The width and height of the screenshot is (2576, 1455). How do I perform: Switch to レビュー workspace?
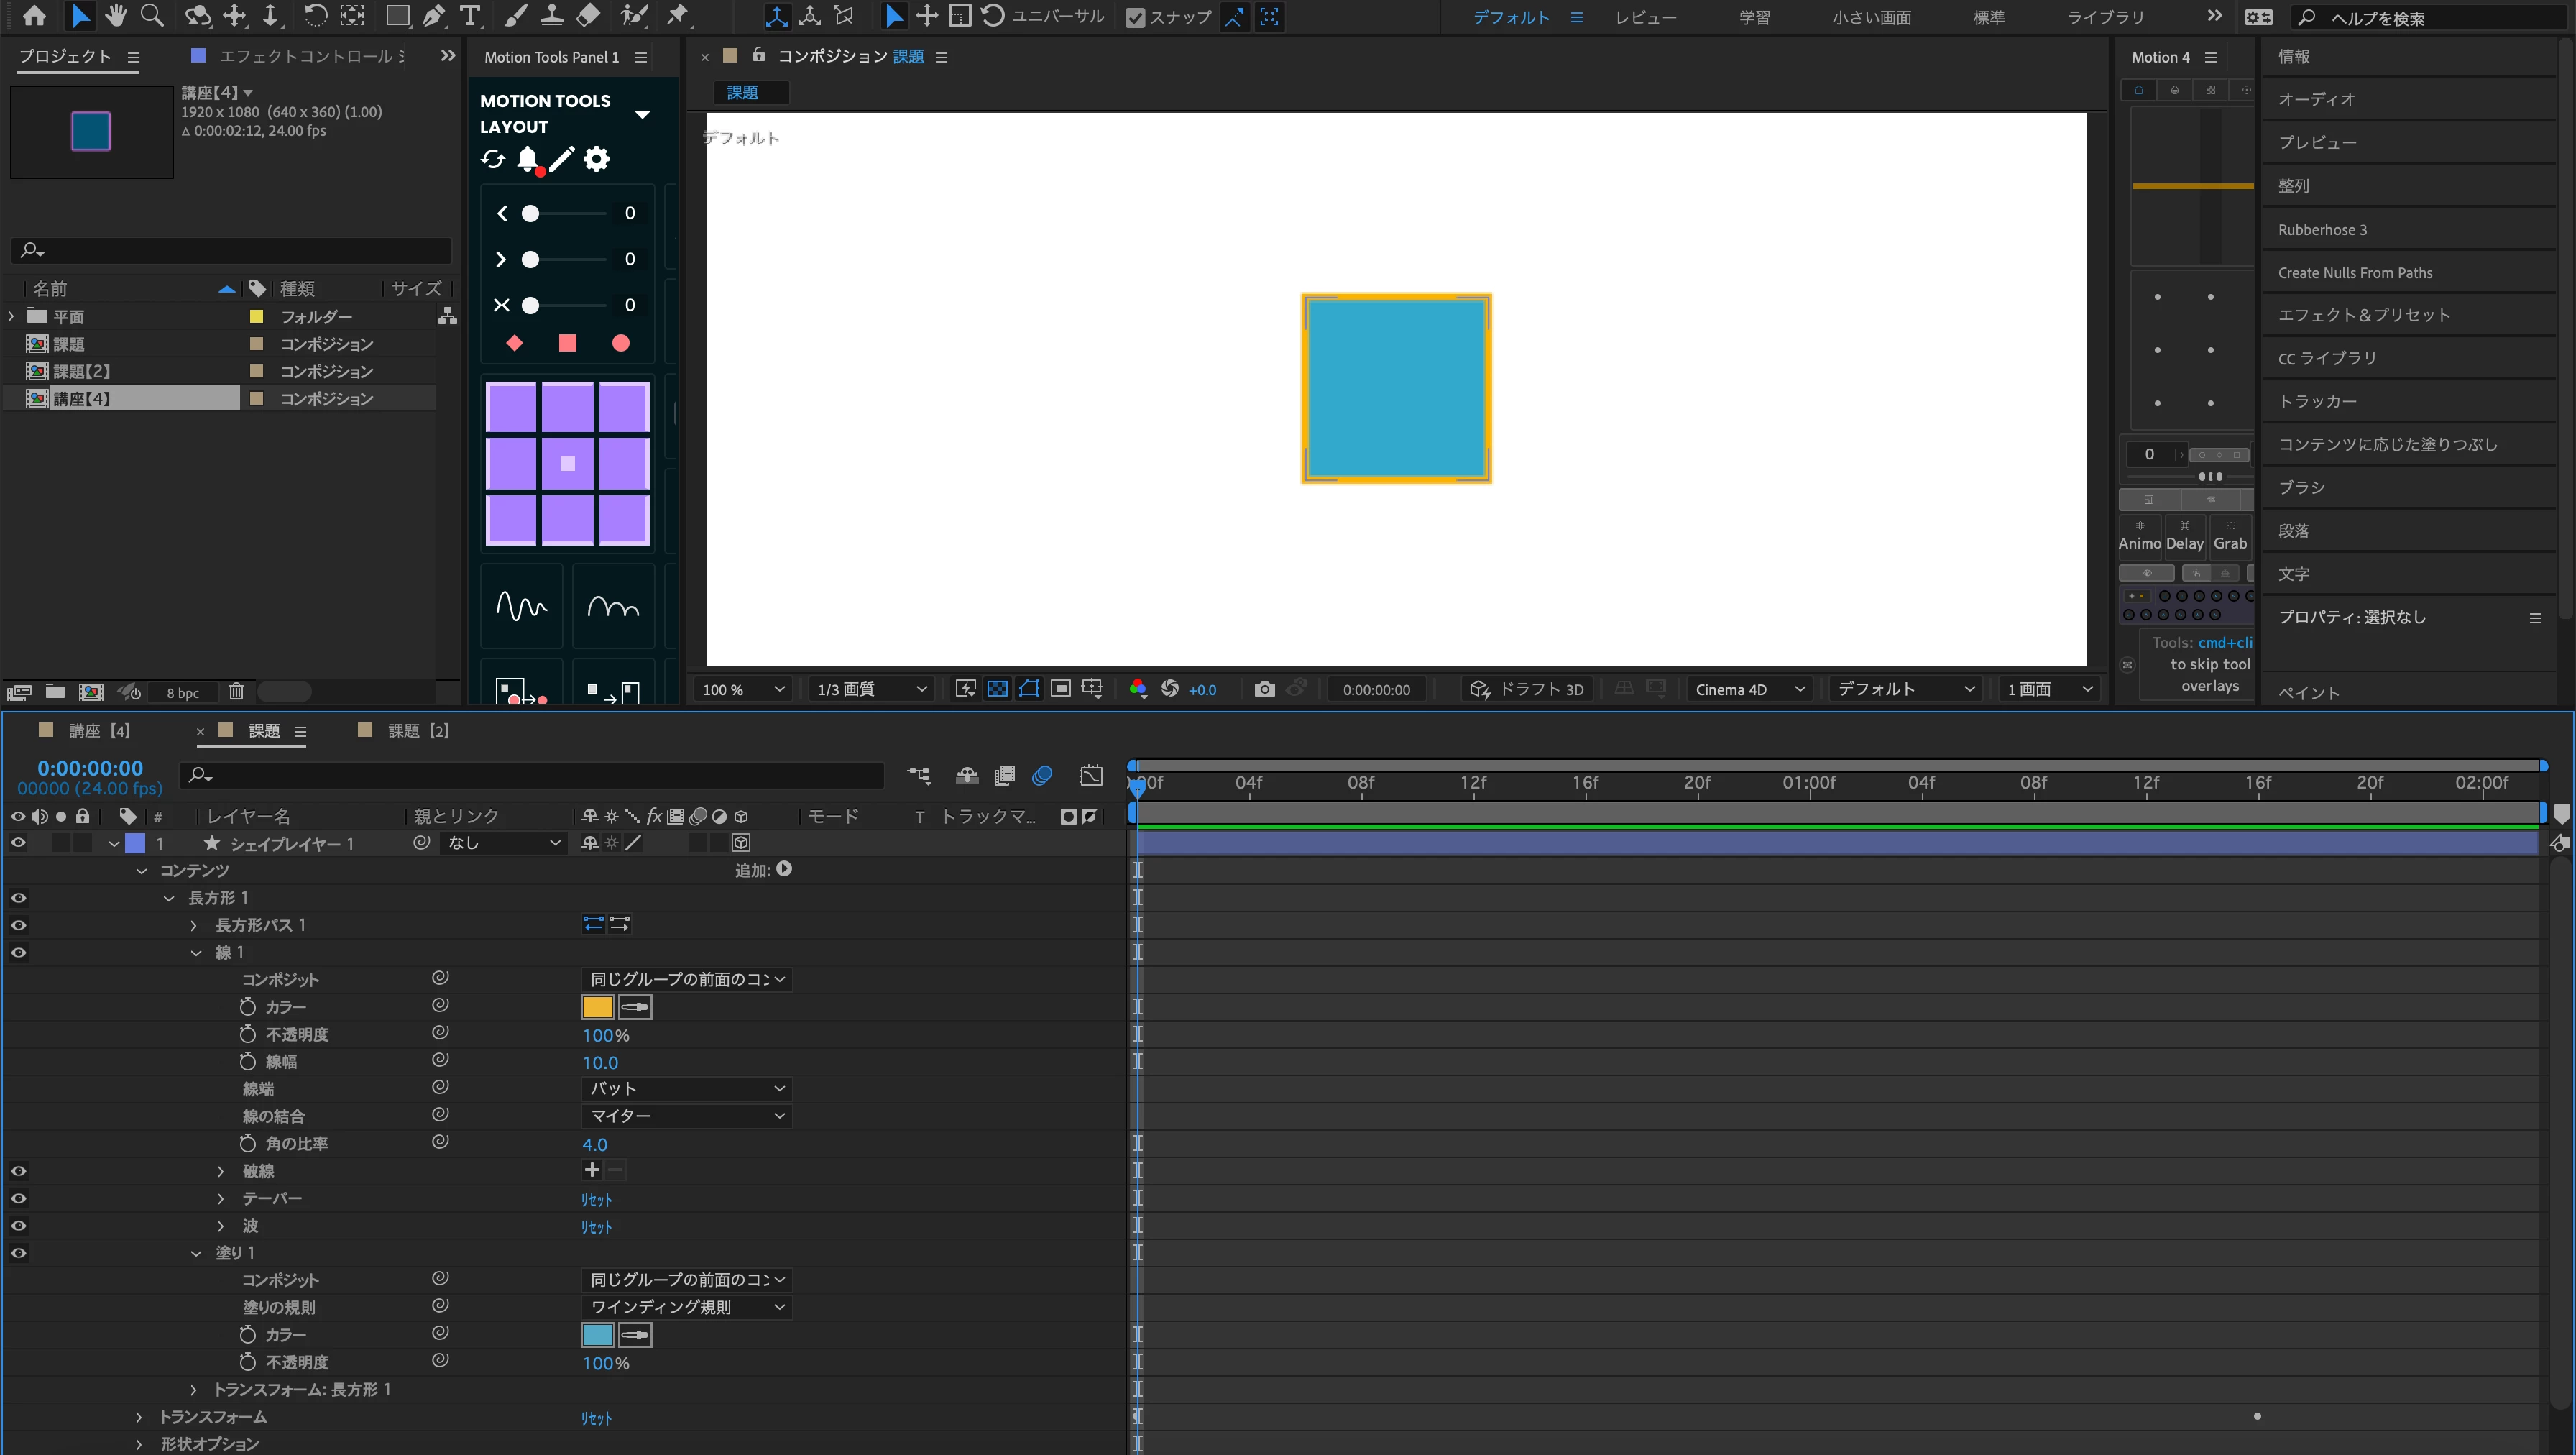[1645, 17]
